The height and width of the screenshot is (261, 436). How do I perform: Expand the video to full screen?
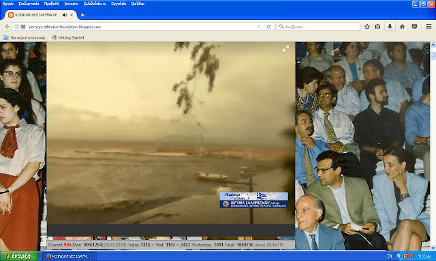pyautogui.click(x=285, y=48)
